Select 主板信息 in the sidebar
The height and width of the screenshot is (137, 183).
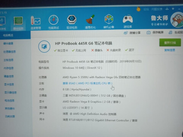8,60
